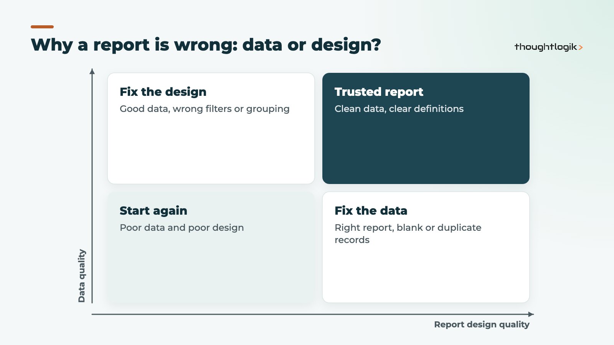The image size is (614, 345).
Task: Select the 'Start again' heading
Action: 153,211
